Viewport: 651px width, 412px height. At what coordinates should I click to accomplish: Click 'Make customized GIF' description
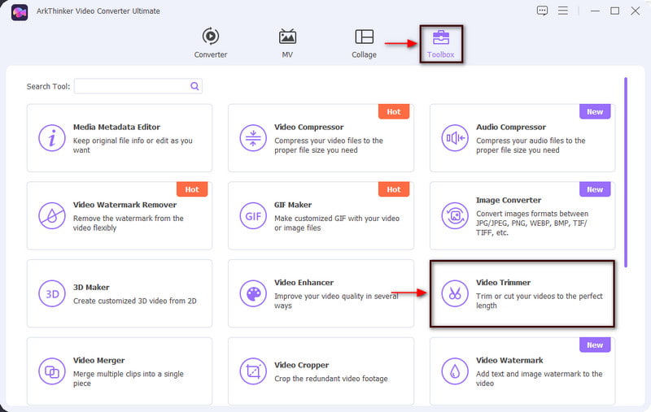coord(337,223)
